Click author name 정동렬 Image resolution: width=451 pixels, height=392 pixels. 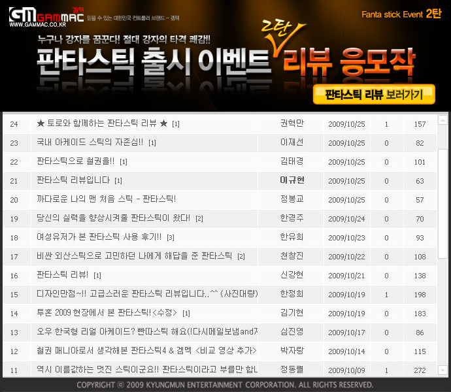pyautogui.click(x=292, y=370)
